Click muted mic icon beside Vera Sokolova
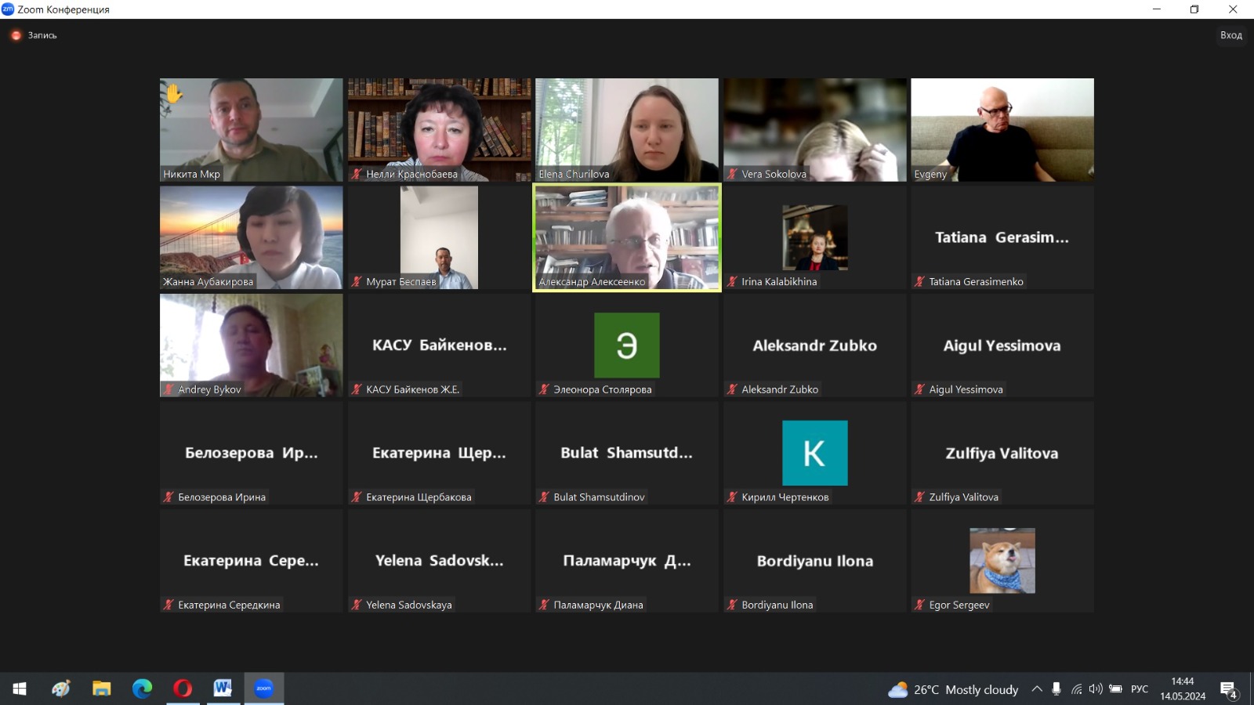 point(732,174)
